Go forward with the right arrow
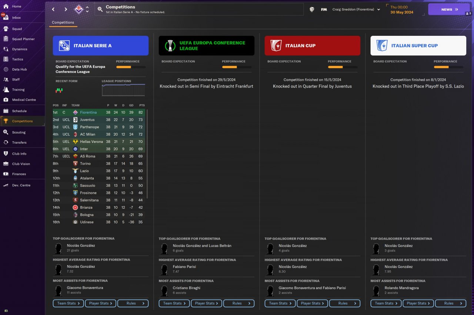The height and width of the screenshot is (315, 474). [66, 9]
